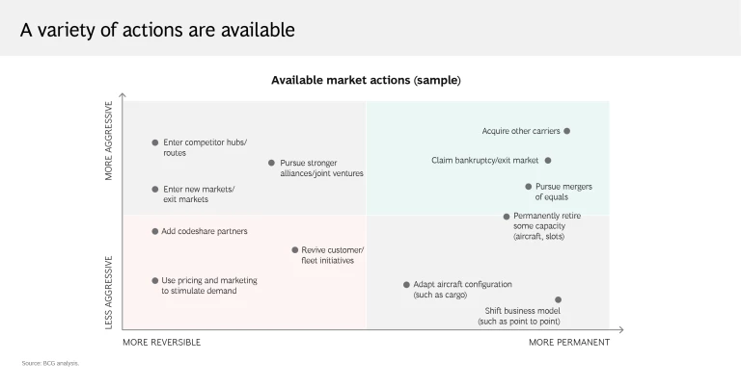Image resolution: width=741 pixels, height=387 pixels.
Task: Click the Enter new markets/exit markets label
Action: (199, 194)
